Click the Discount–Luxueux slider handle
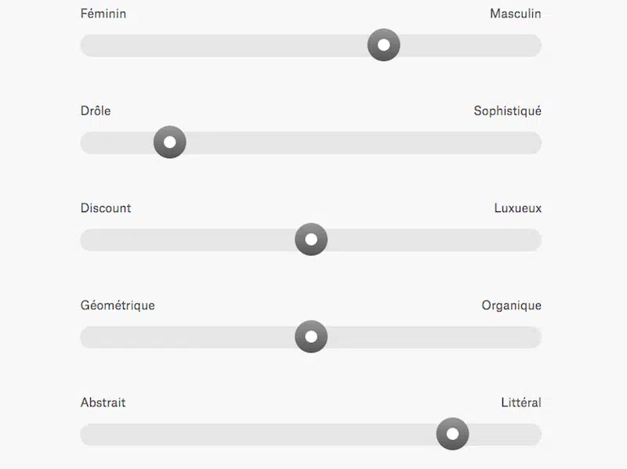This screenshot has width=627, height=469. (x=311, y=240)
